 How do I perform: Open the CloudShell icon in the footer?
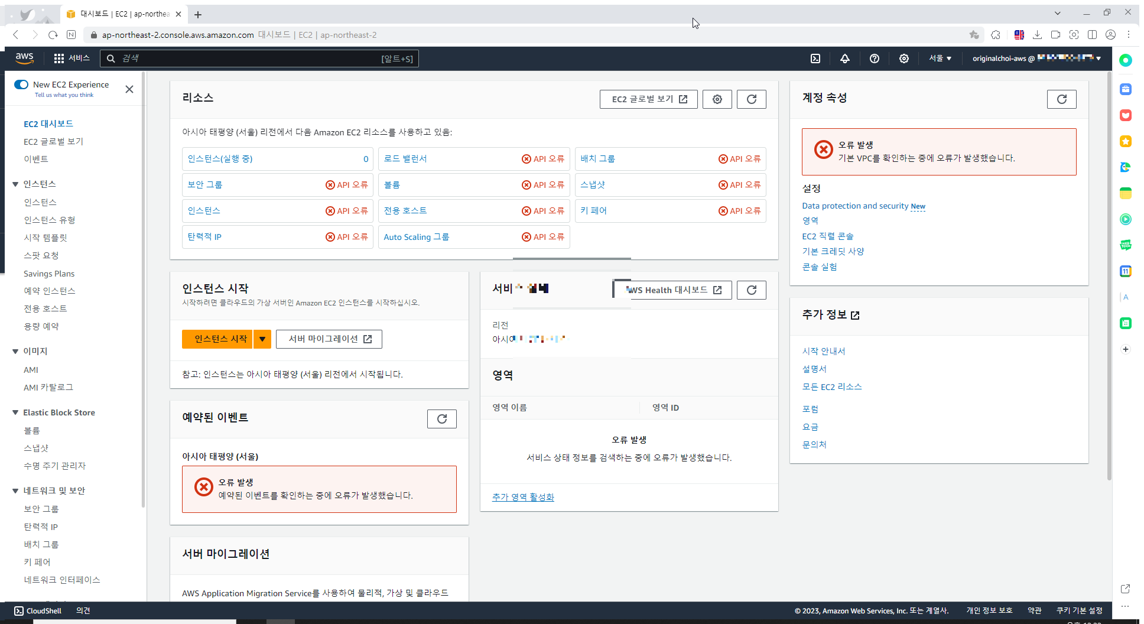[19, 611]
